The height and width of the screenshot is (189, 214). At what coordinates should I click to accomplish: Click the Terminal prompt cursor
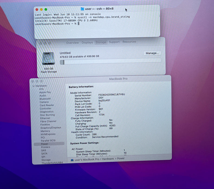coord(79,23)
